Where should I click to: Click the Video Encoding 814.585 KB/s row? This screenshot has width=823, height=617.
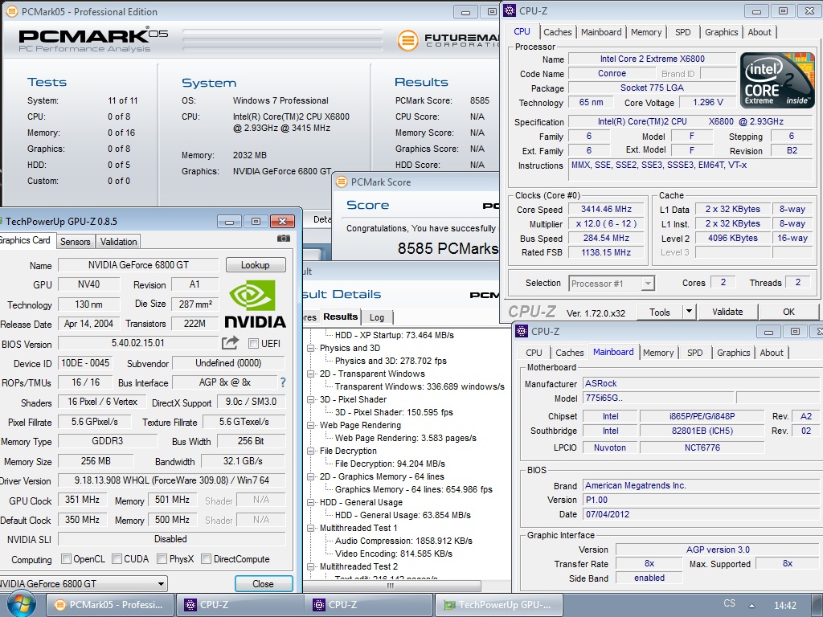(x=394, y=554)
